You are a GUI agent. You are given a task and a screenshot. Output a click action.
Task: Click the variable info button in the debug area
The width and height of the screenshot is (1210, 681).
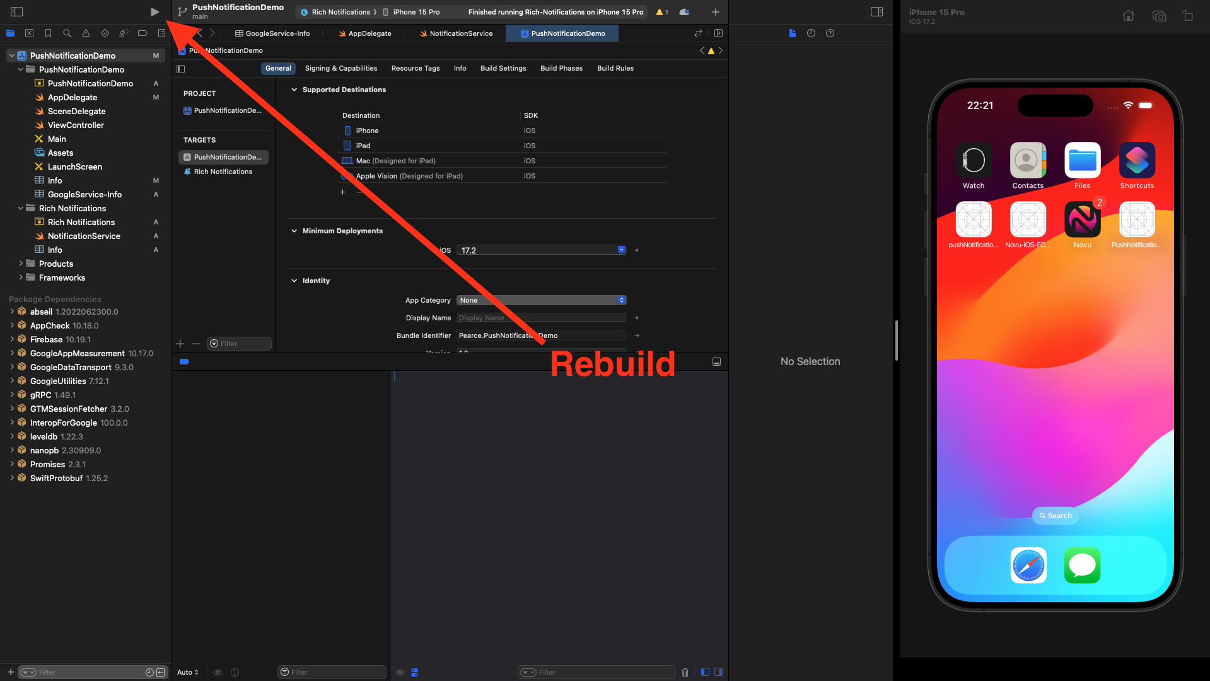235,672
